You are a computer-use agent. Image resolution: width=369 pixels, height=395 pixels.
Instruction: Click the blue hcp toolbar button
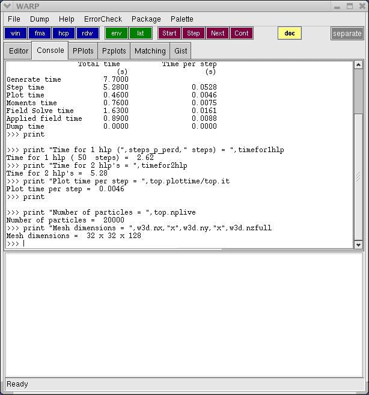tap(64, 33)
